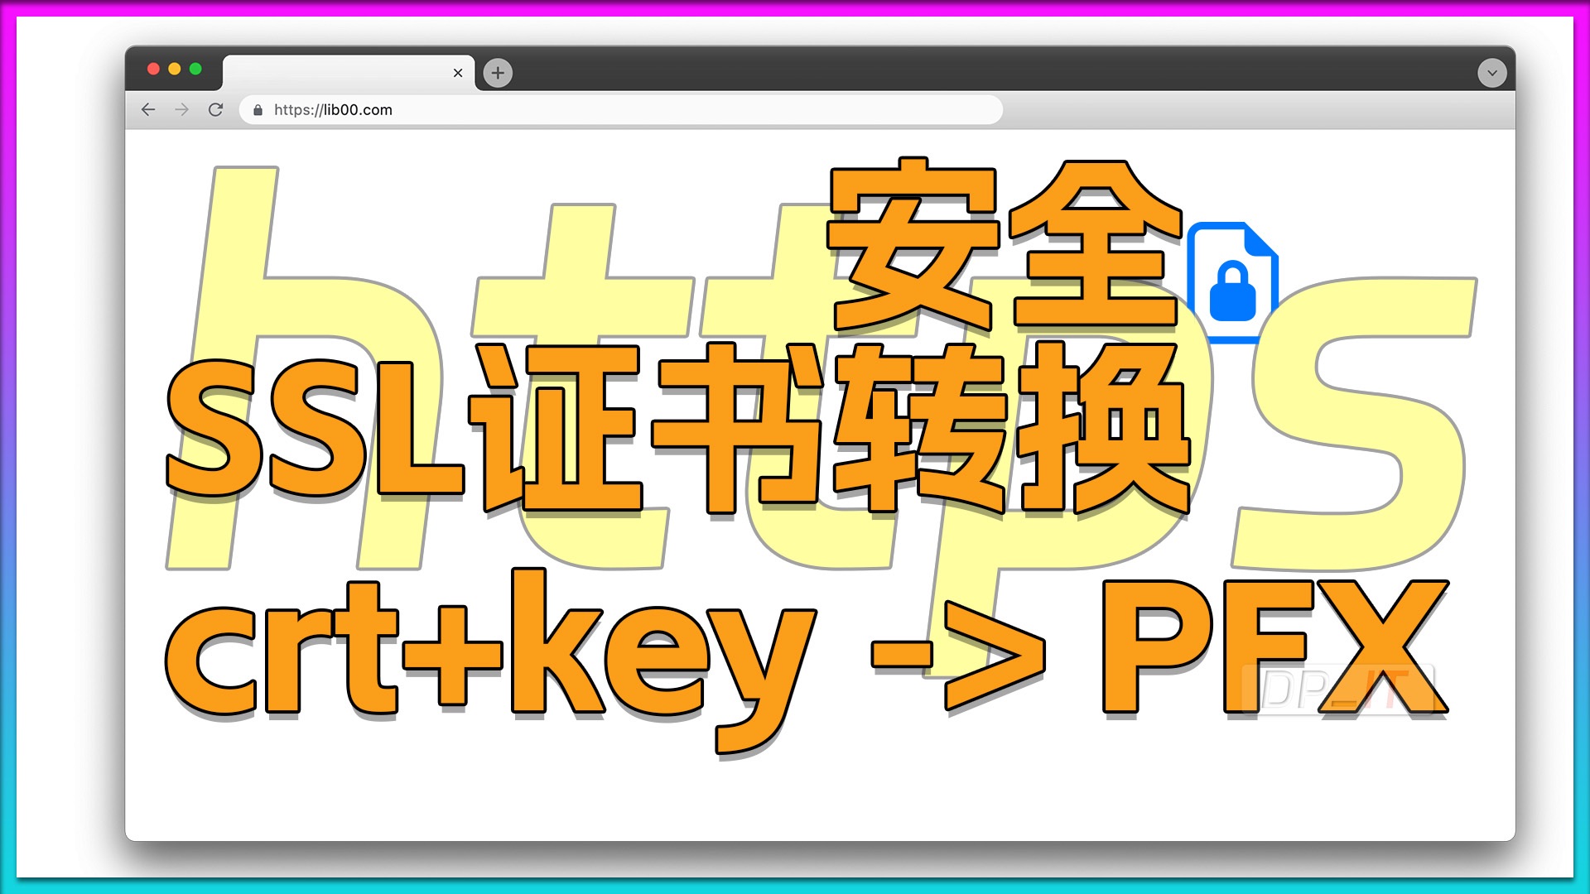The width and height of the screenshot is (1590, 894).
Task: Expand the browser window controls dropdown
Action: click(1491, 73)
